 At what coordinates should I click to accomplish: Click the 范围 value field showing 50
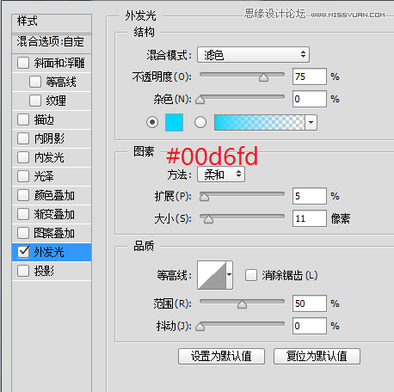(x=310, y=303)
